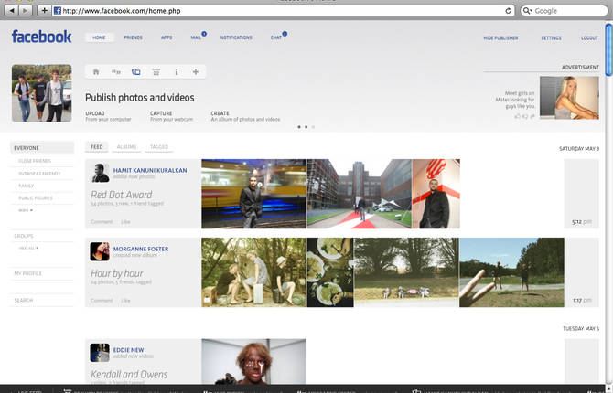The image size is (613, 393).
Task: Open the user profile photo
Action: pyautogui.click(x=41, y=93)
